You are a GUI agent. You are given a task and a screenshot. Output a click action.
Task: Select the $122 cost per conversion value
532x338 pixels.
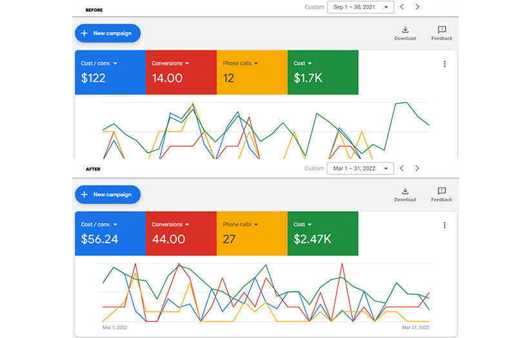tap(94, 79)
